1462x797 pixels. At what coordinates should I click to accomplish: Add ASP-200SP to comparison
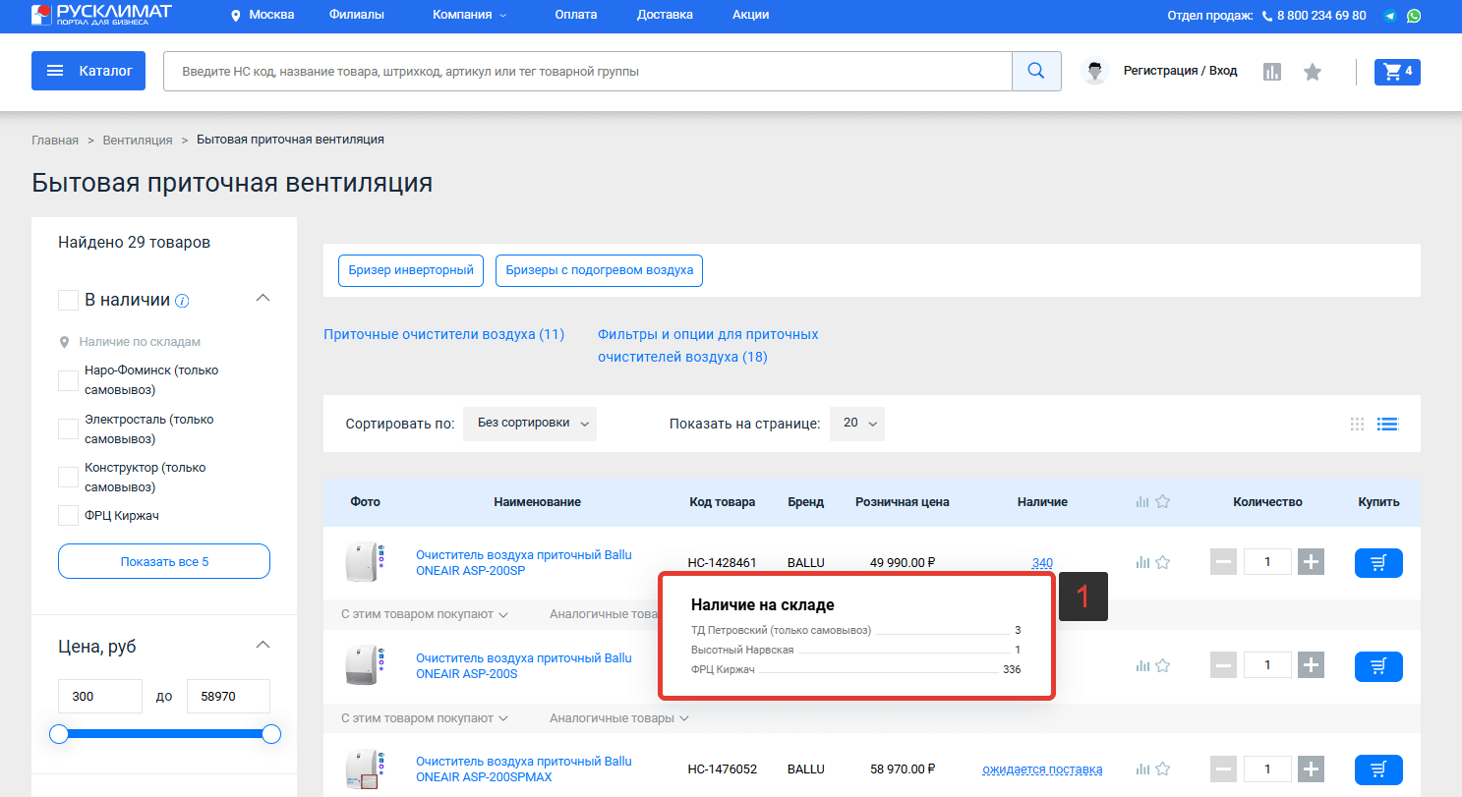coord(1142,563)
